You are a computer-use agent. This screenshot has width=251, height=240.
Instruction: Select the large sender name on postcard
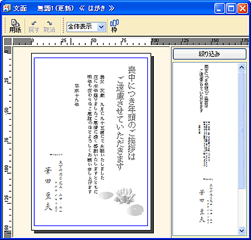(48, 188)
